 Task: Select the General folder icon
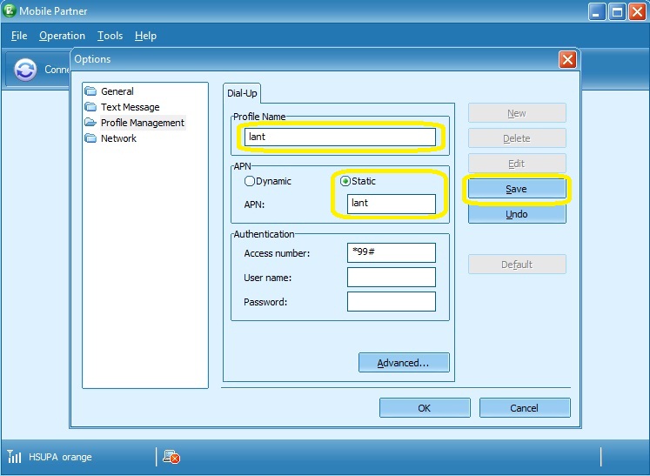(x=90, y=91)
